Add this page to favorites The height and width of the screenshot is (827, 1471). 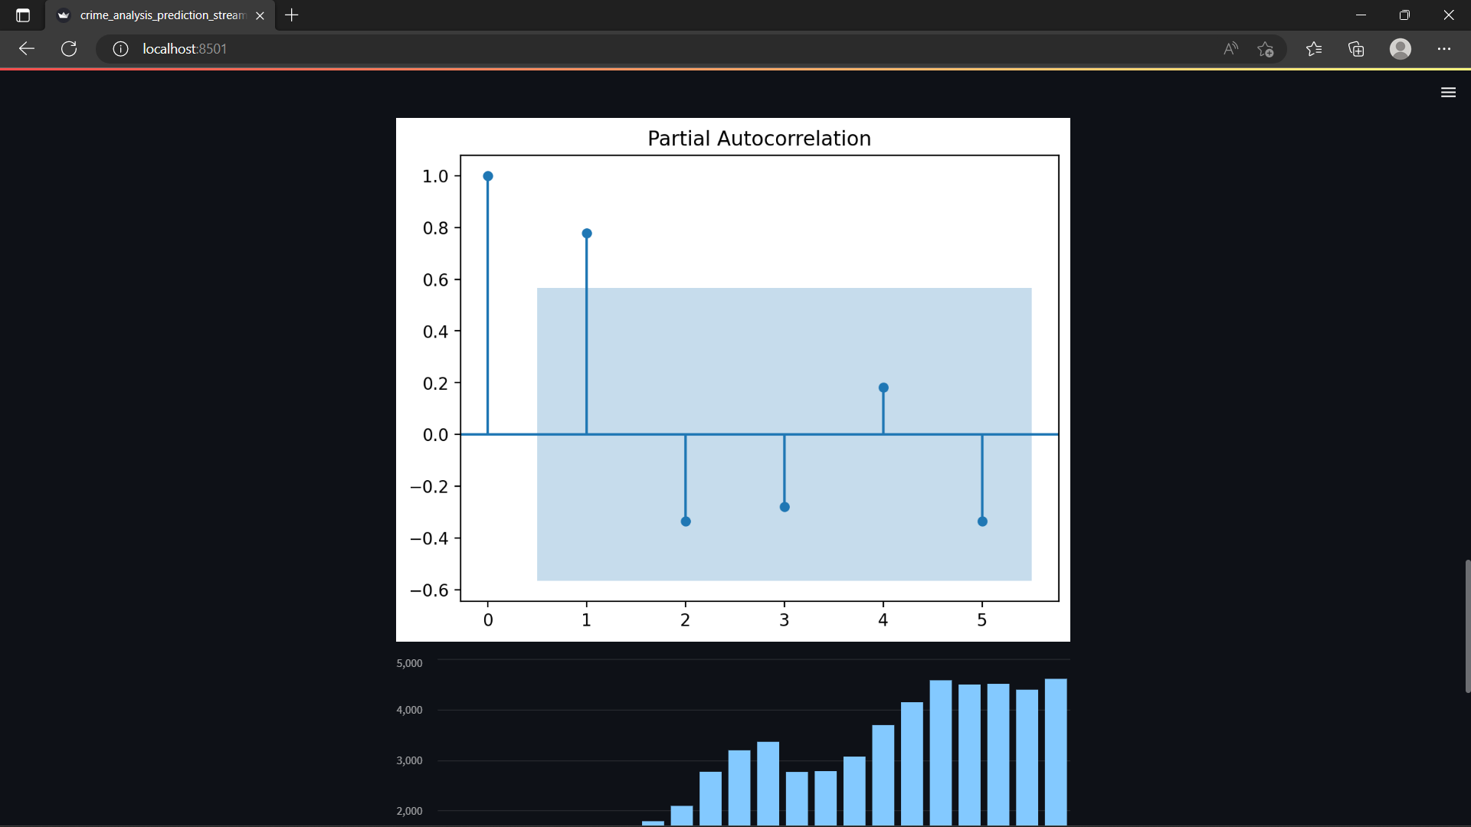[x=1266, y=48]
